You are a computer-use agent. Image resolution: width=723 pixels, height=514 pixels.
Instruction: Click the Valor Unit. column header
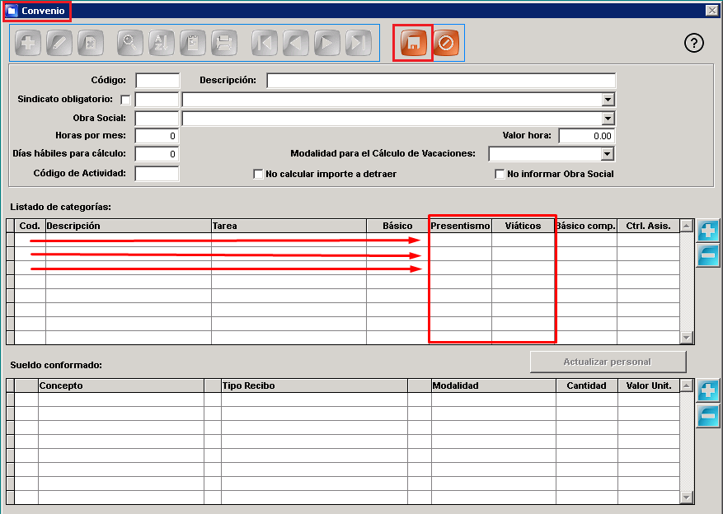(649, 385)
